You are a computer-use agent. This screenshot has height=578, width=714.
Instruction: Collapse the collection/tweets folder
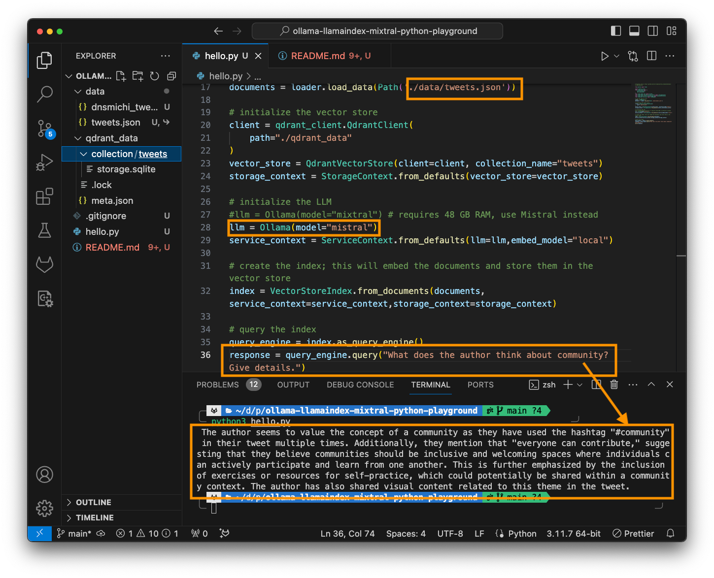pos(83,154)
